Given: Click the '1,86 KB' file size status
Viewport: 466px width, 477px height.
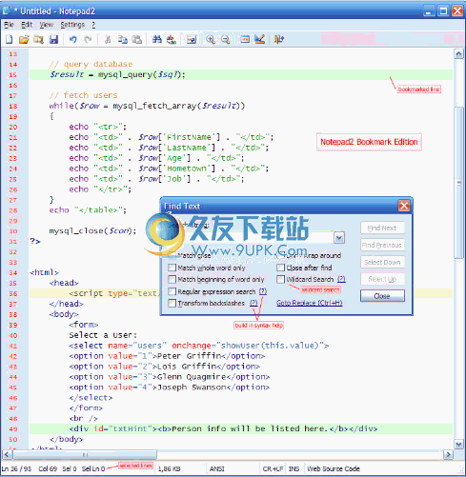Looking at the screenshot, I should 170,468.
